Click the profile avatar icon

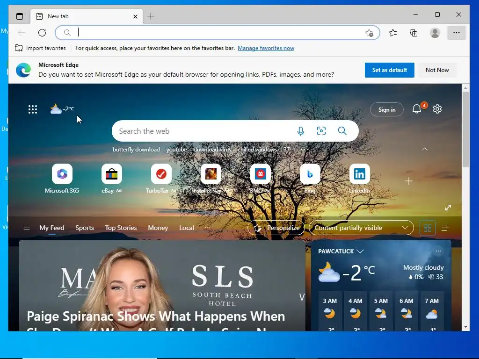click(x=435, y=33)
